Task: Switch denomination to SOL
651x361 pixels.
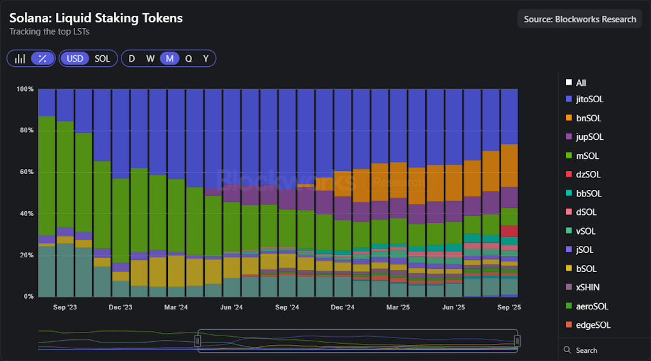Action: coord(102,58)
